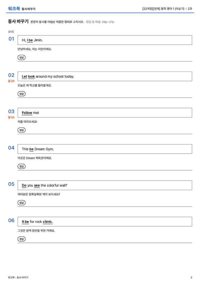Image resolution: width=200 pixels, height=283 pixels.
Task: Click the 'Let look around my school' box
Action: [x=105, y=76]
